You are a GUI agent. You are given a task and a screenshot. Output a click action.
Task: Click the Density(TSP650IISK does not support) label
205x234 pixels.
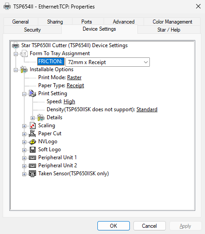pos(91,109)
